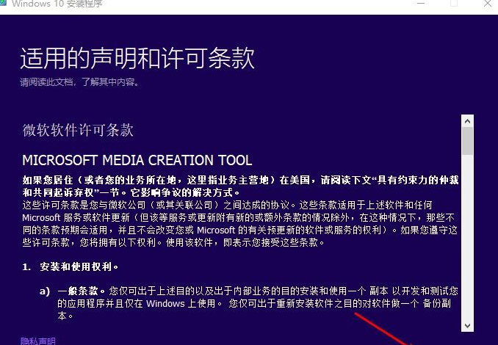The width and height of the screenshot is (498, 345).
Task: Click the bold arbitration notice paragraph starting 如果您居住
Action: [240, 186]
